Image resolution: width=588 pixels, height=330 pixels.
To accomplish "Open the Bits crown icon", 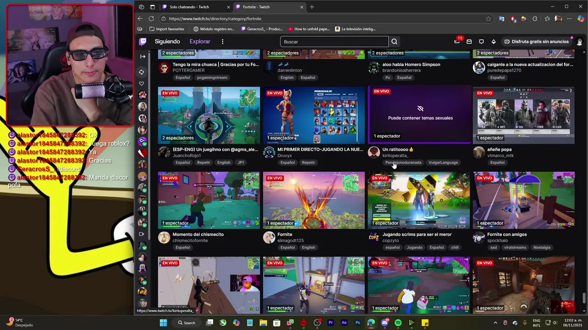I will [x=493, y=42].
